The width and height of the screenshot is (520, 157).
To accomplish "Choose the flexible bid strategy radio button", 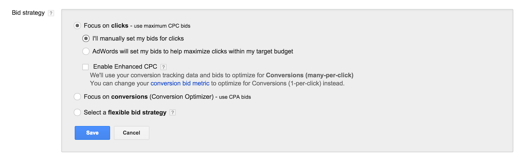I will point(77,112).
